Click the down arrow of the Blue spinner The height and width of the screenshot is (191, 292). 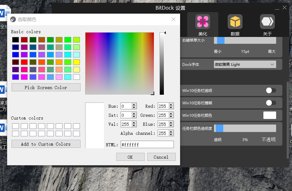pyautogui.click(x=171, y=125)
